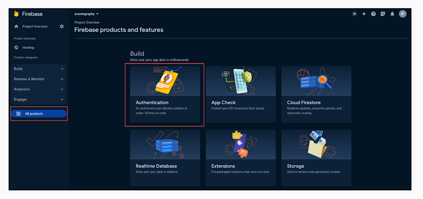Click the All products grid icon
Image resolution: width=423 pixels, height=199 pixels.
(18, 114)
